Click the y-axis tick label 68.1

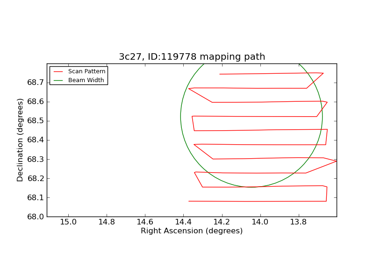click(x=36, y=197)
